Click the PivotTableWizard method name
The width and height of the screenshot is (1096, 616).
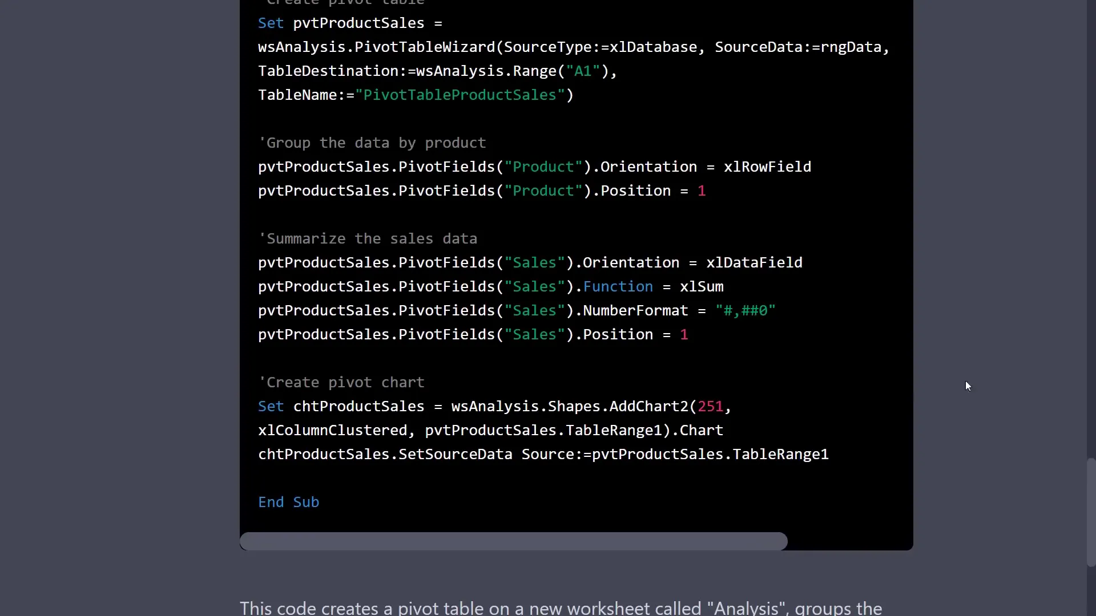(x=425, y=47)
